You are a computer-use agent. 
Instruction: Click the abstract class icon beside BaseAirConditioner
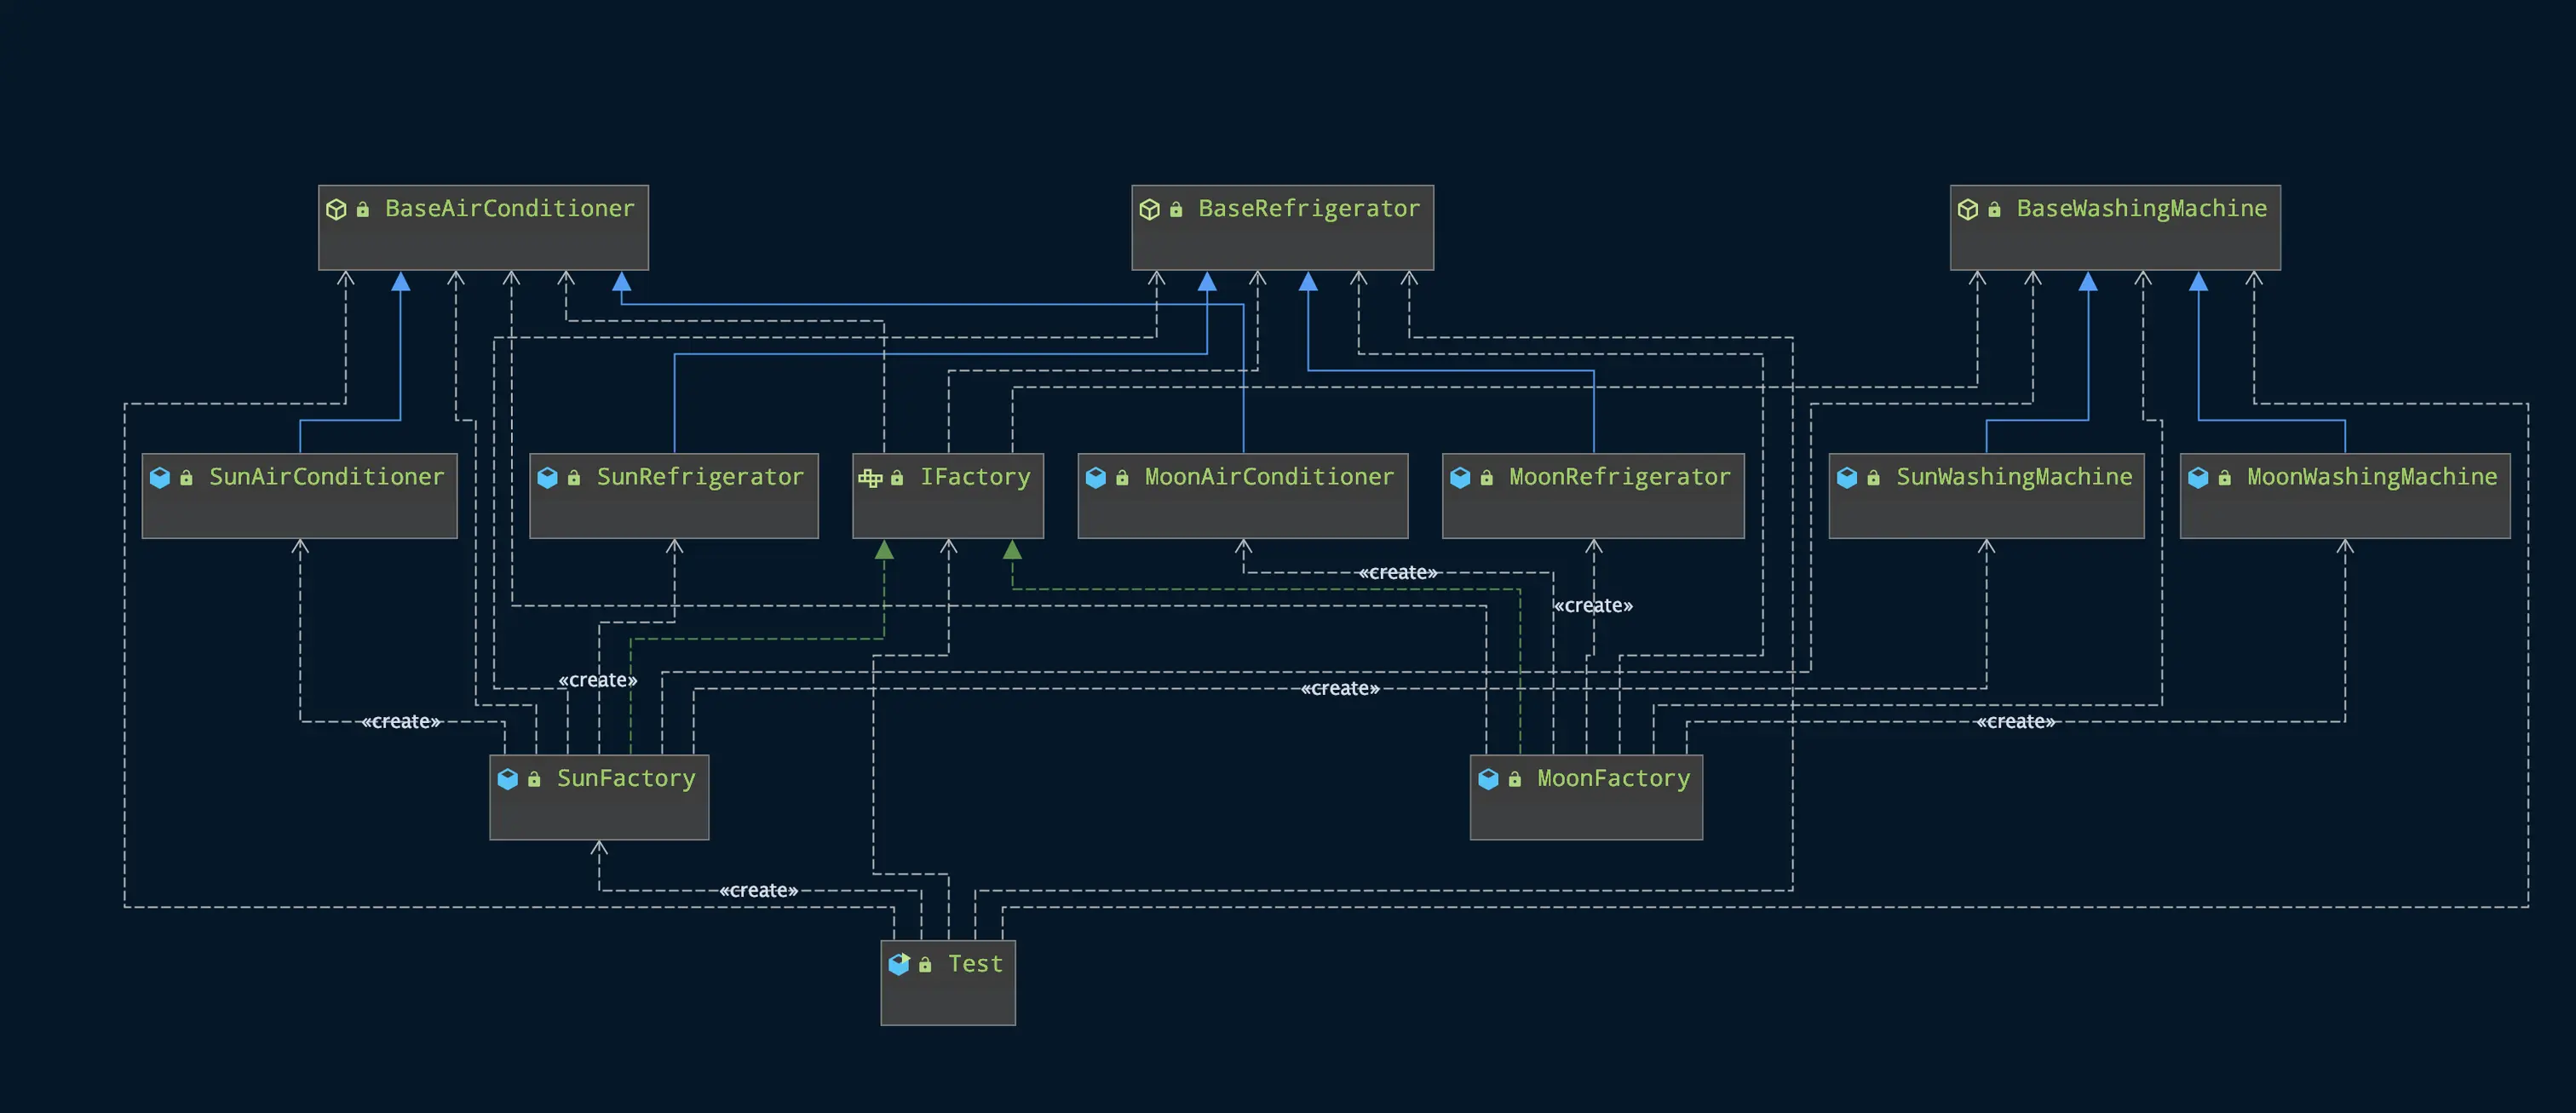tap(336, 209)
